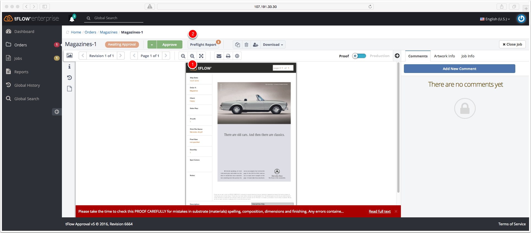Open Global Search in the sidebar

tap(26, 99)
